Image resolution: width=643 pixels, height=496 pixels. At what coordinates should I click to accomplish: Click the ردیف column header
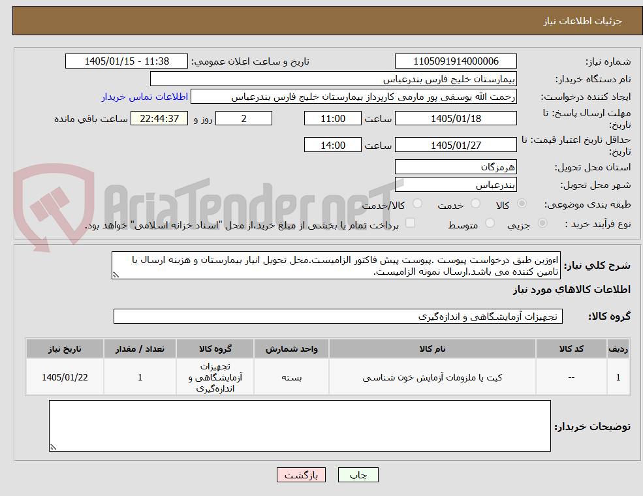(618, 349)
